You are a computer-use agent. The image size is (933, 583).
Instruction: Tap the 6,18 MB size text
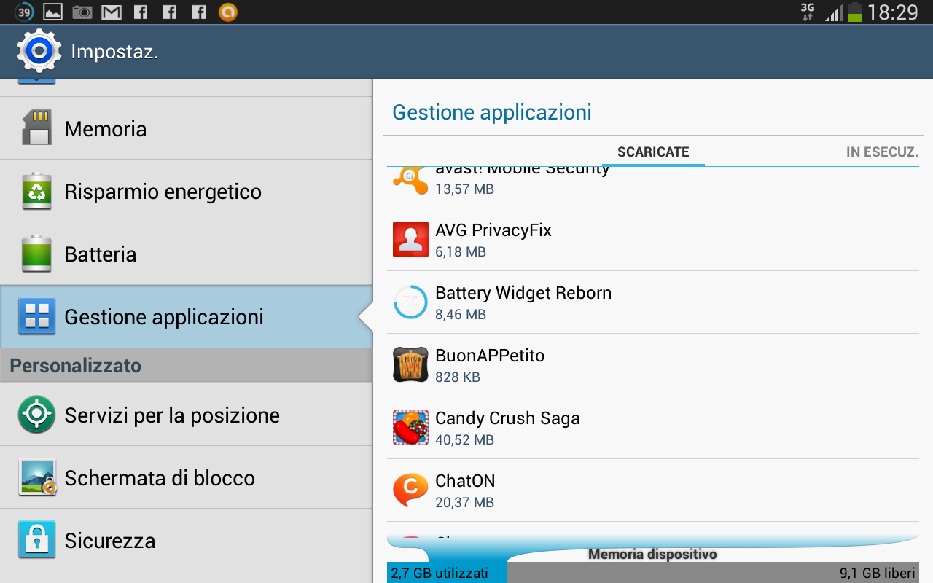pyautogui.click(x=461, y=251)
